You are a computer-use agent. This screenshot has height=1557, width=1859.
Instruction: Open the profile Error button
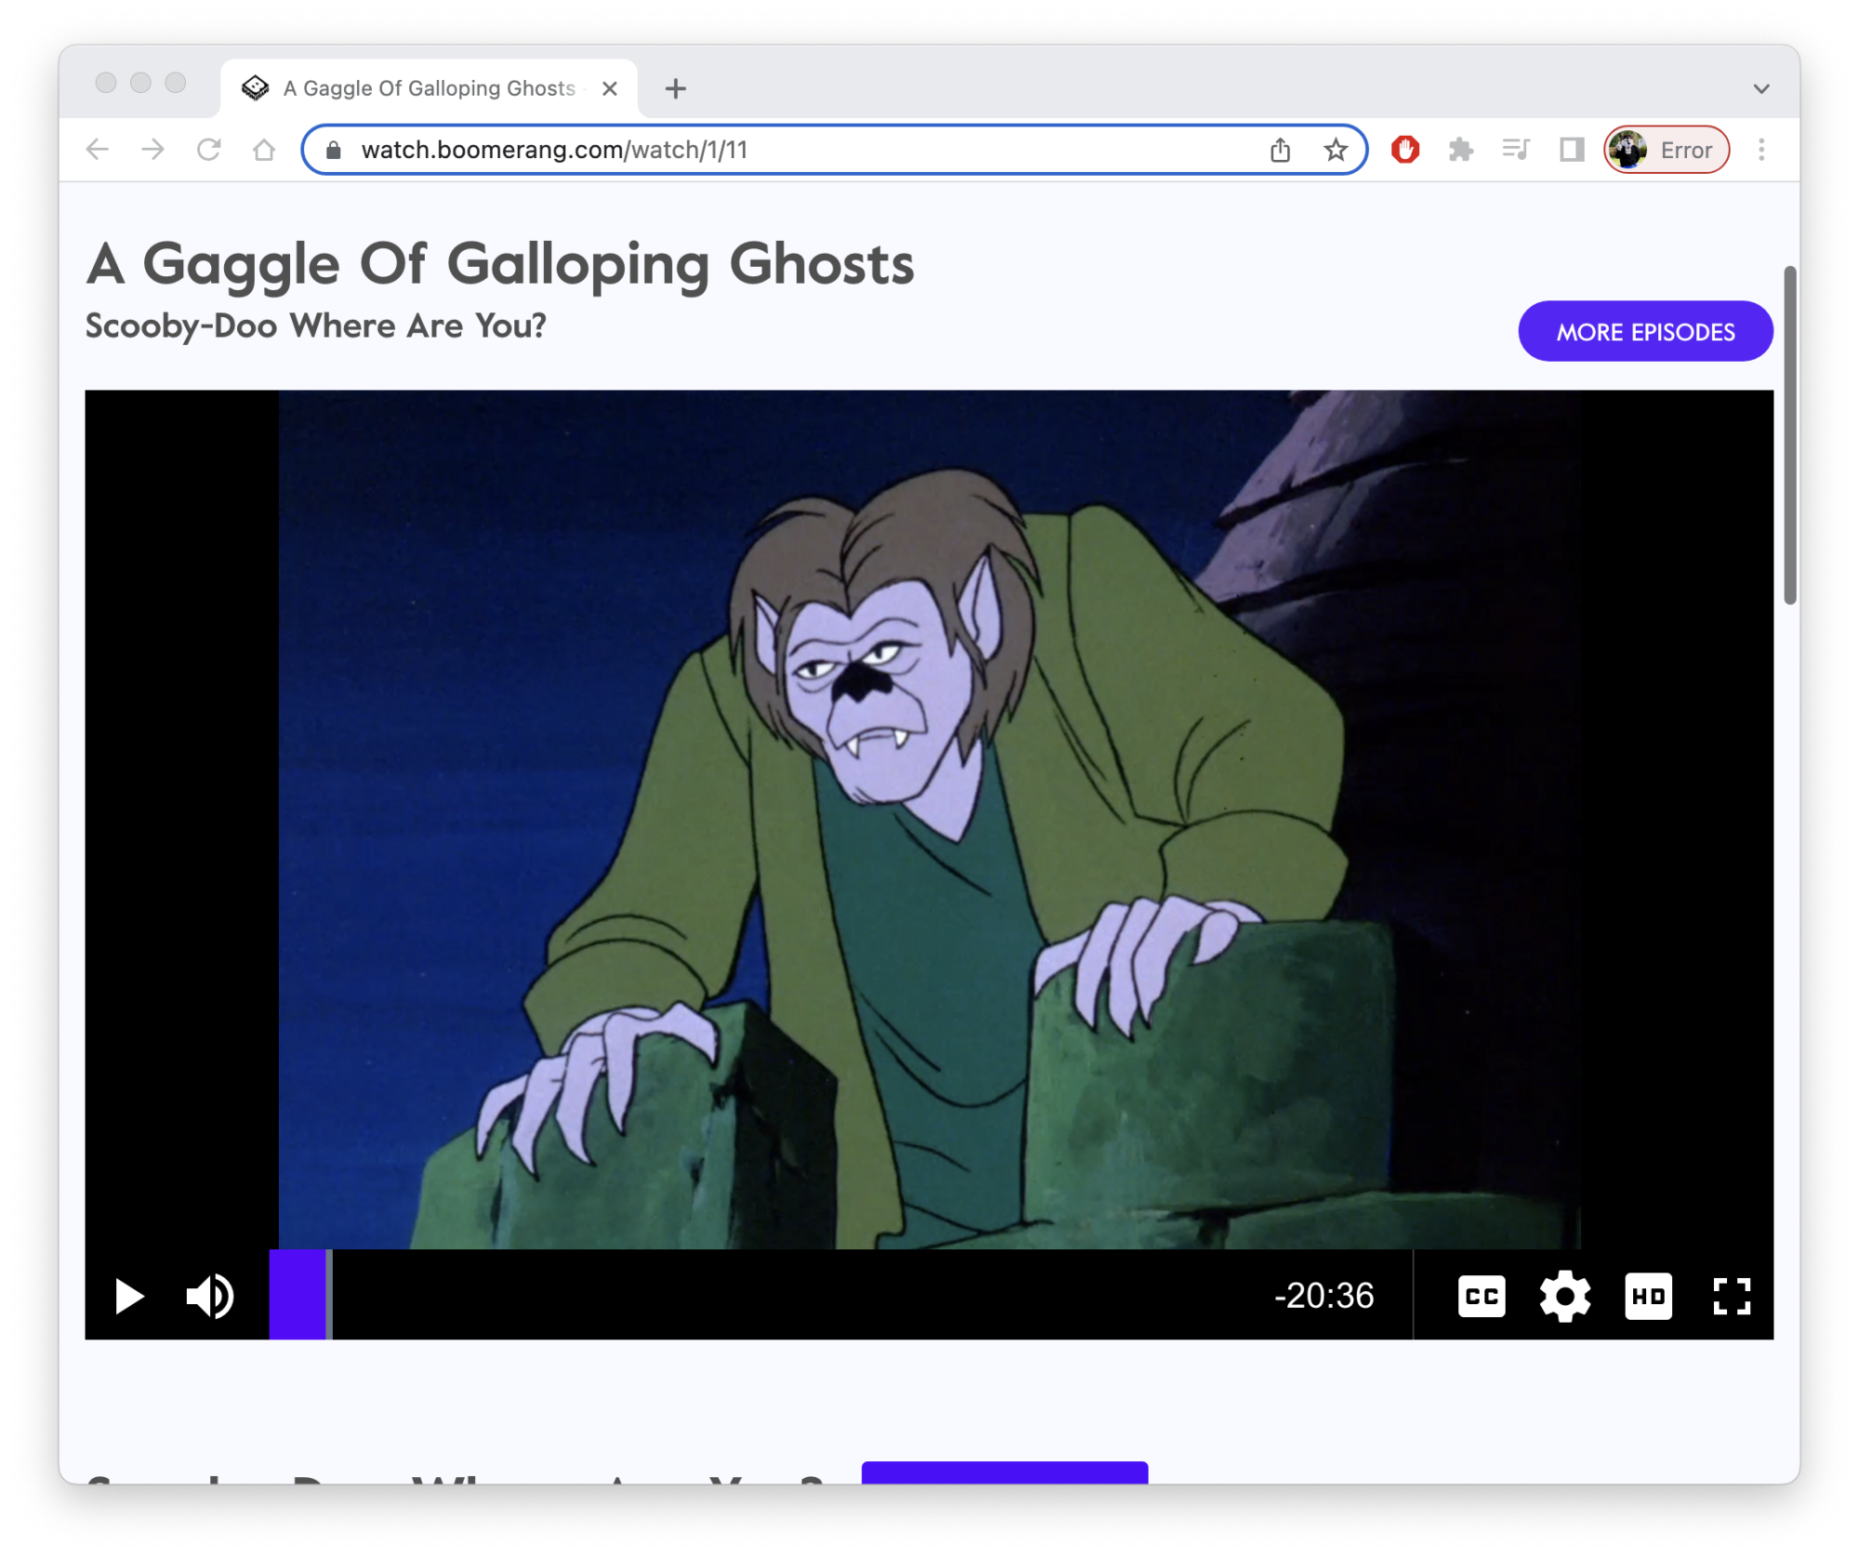point(1667,150)
